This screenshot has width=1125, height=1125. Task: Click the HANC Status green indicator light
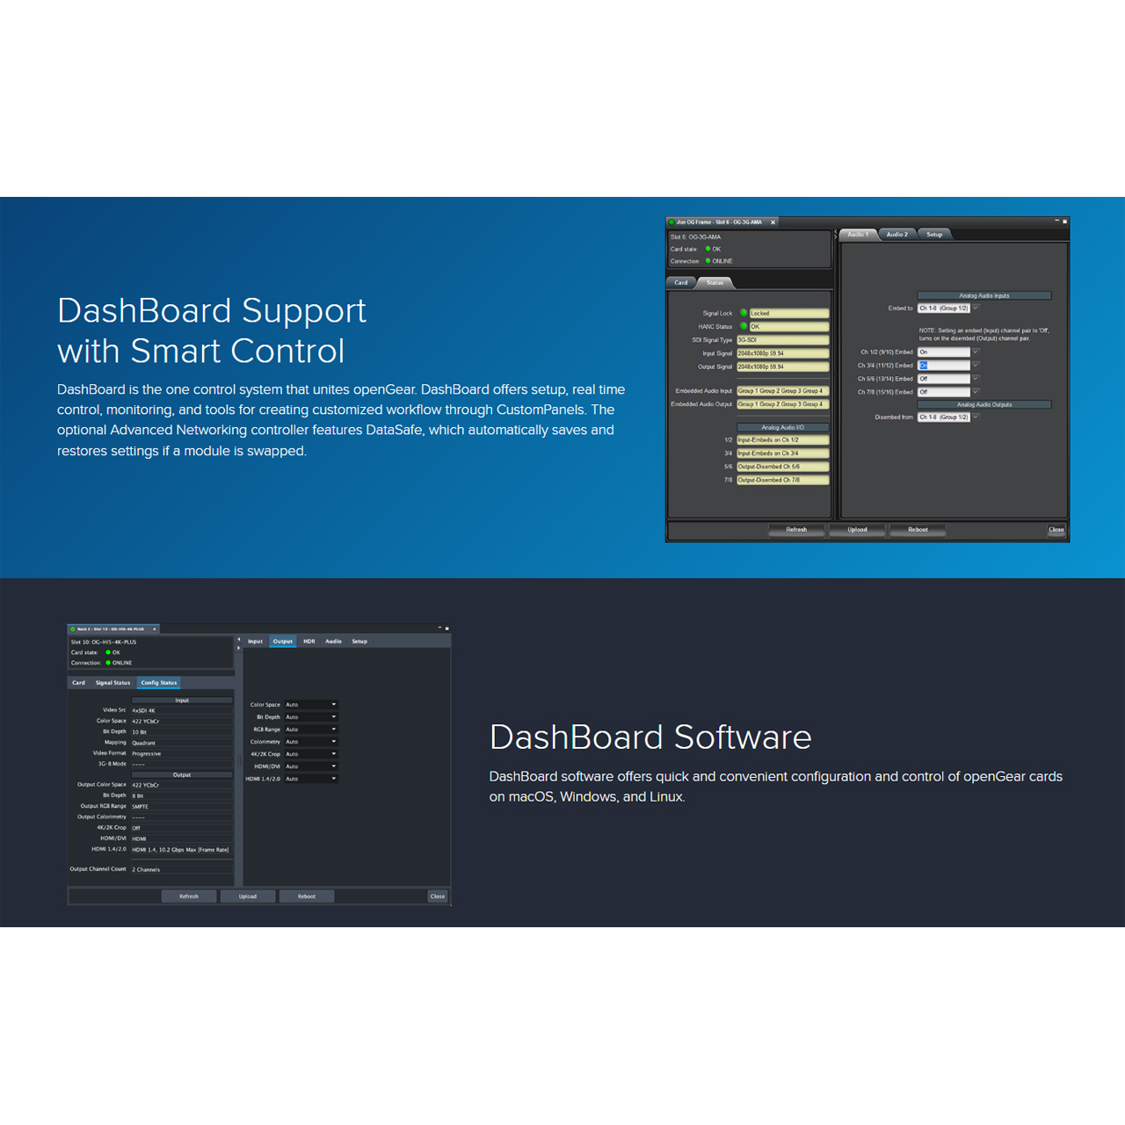pos(744,326)
